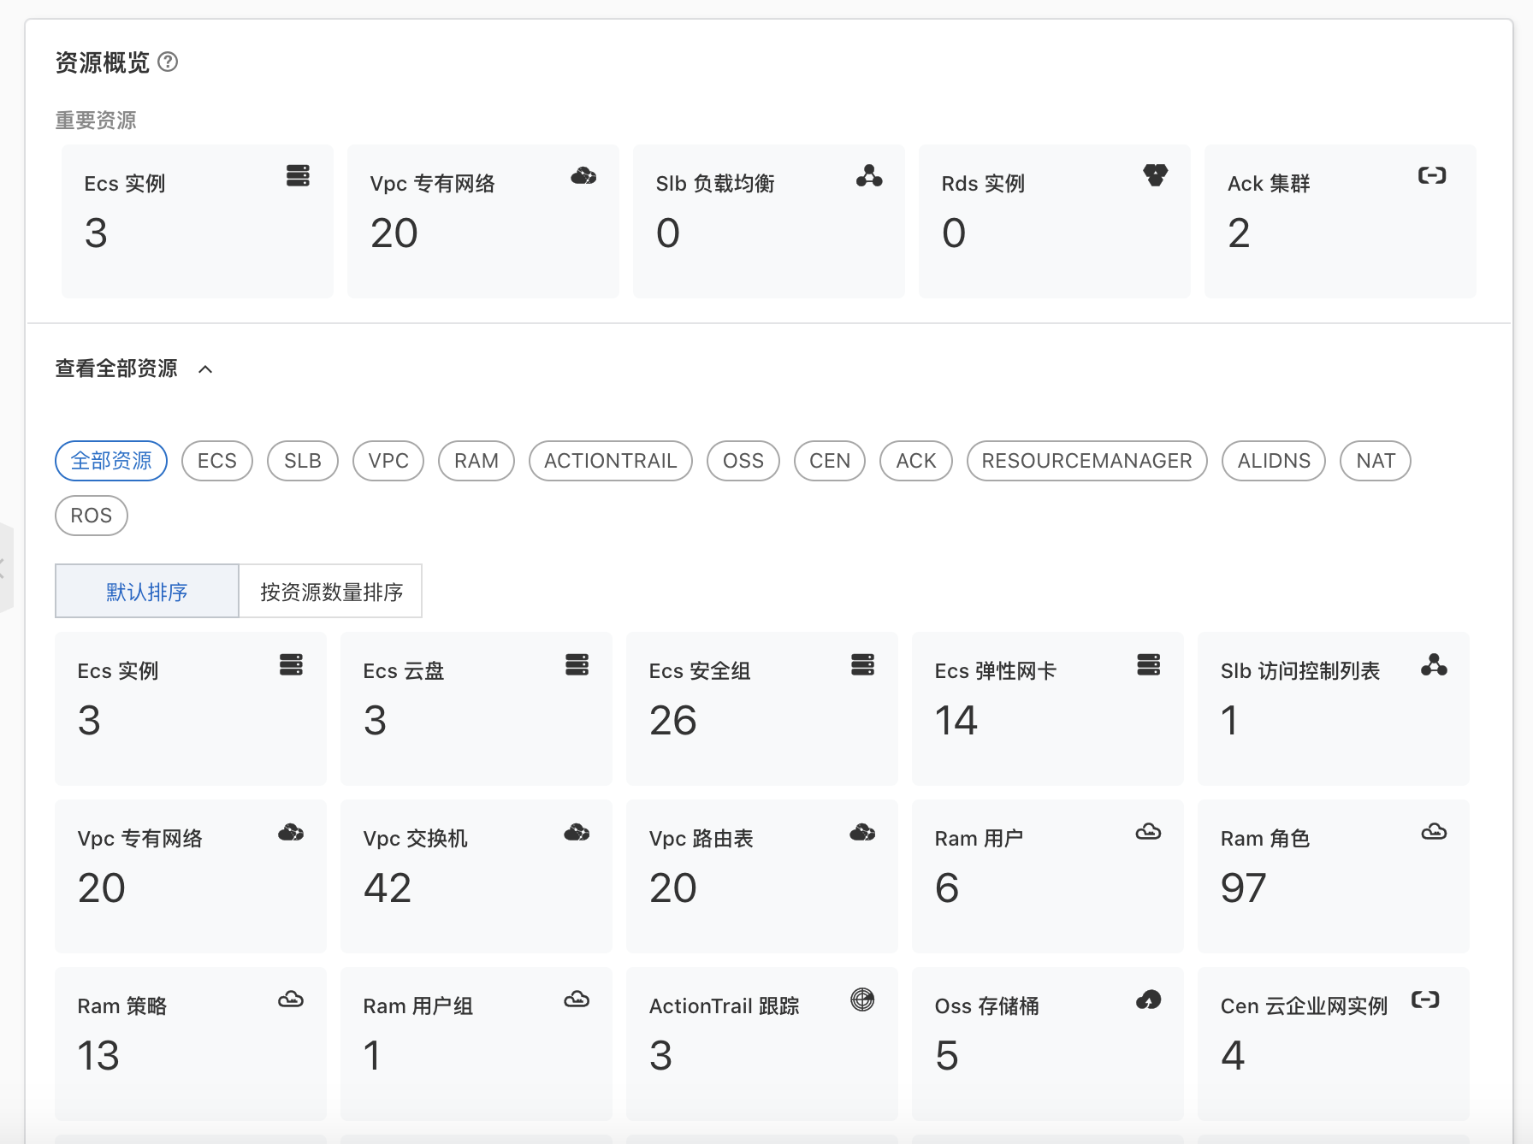Open Vpc 专有网络 card in 重要资源
1533x1144 pixels.
click(x=483, y=221)
